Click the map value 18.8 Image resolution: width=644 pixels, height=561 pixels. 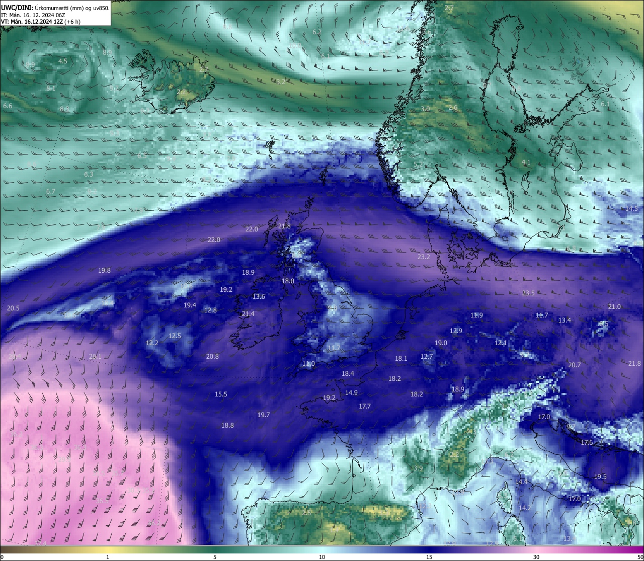[x=227, y=425]
